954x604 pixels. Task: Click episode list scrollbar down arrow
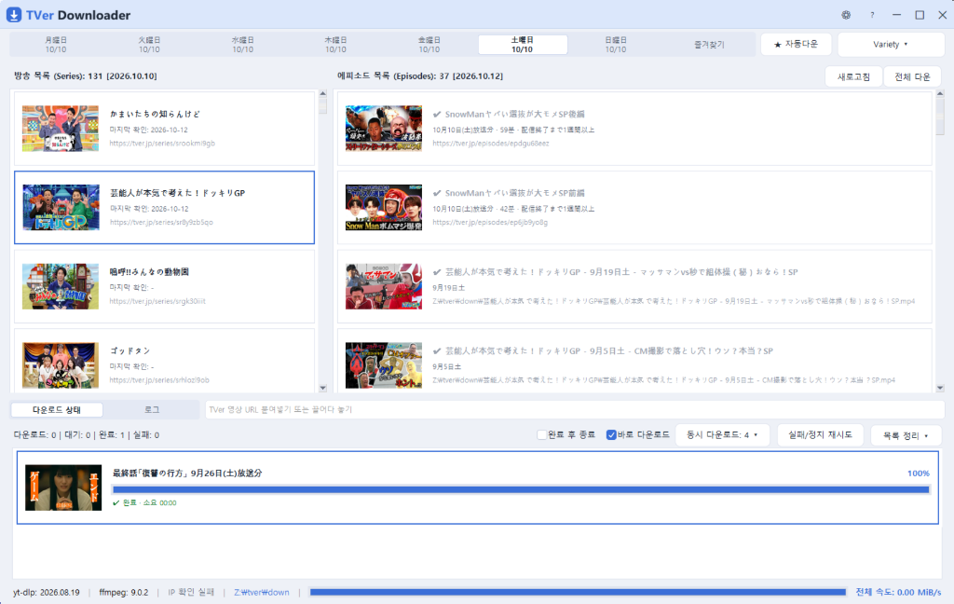tap(940, 388)
